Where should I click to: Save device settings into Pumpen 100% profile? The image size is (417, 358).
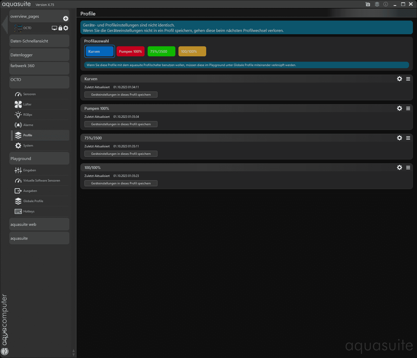(121, 124)
